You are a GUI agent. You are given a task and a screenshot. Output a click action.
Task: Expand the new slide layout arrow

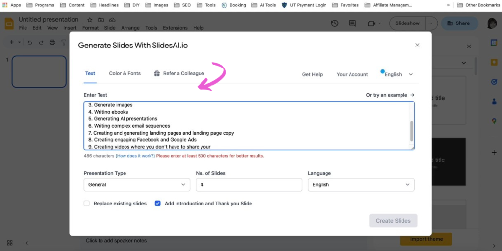(x=19, y=42)
